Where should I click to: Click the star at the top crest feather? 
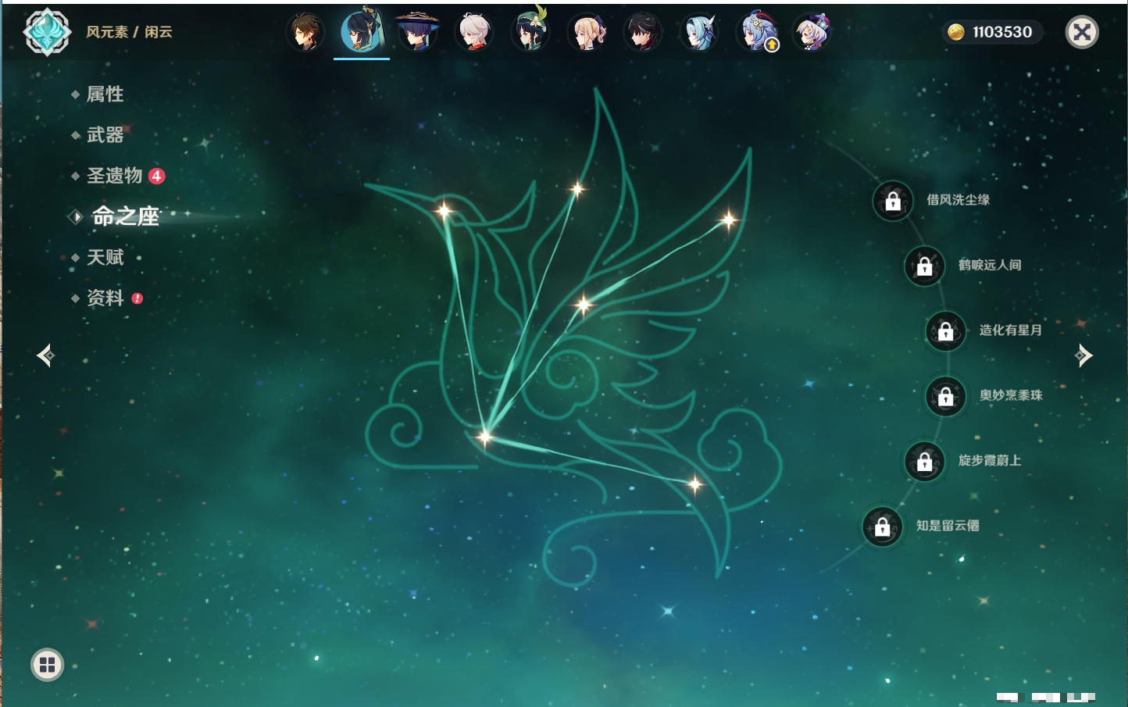(577, 188)
